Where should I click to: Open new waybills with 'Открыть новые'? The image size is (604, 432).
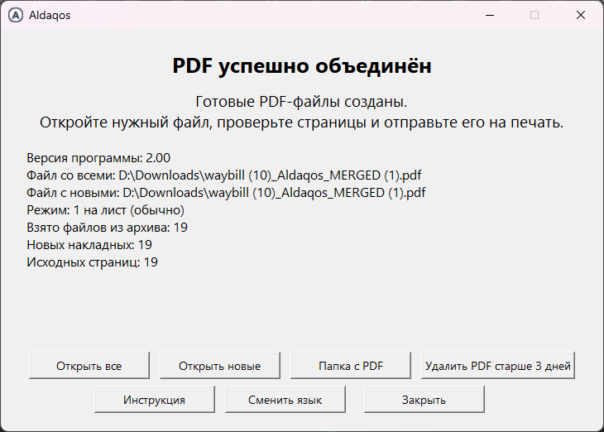click(x=220, y=365)
